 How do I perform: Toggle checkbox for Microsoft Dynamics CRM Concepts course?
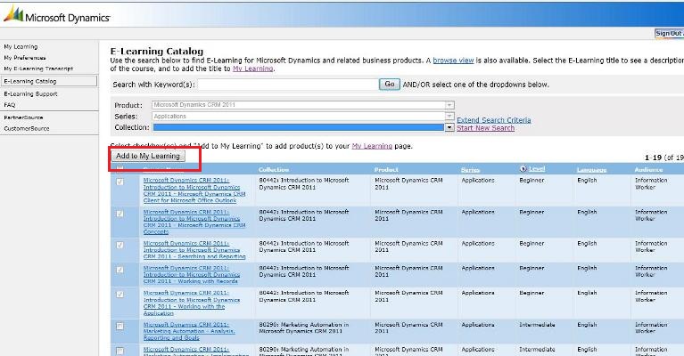click(119, 214)
